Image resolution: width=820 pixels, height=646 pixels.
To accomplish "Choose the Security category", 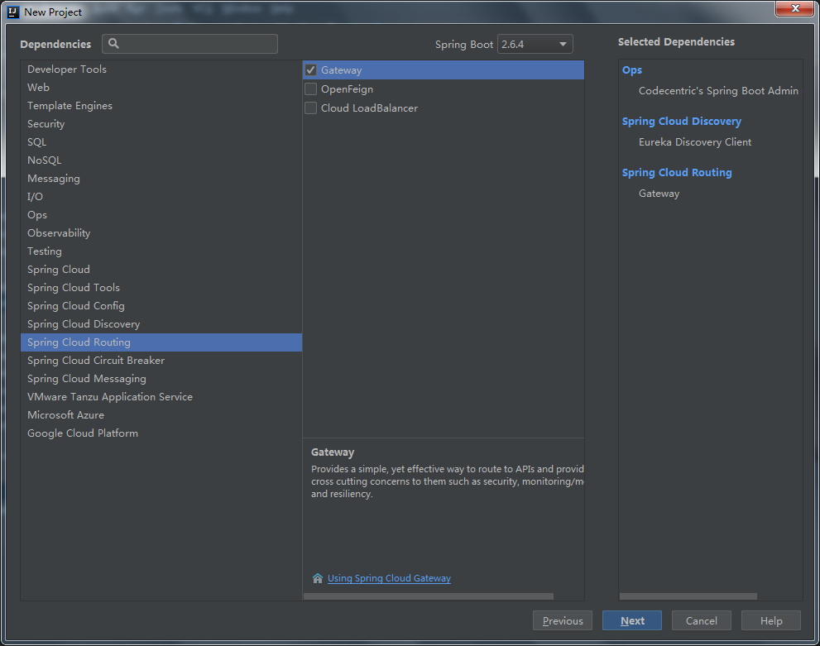I will (161, 124).
